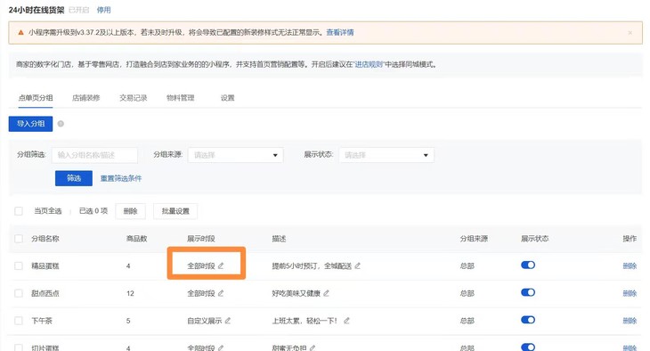This screenshot has width=650, height=351.
Task: Open the 物料管理 tab
Action: pyautogui.click(x=181, y=98)
